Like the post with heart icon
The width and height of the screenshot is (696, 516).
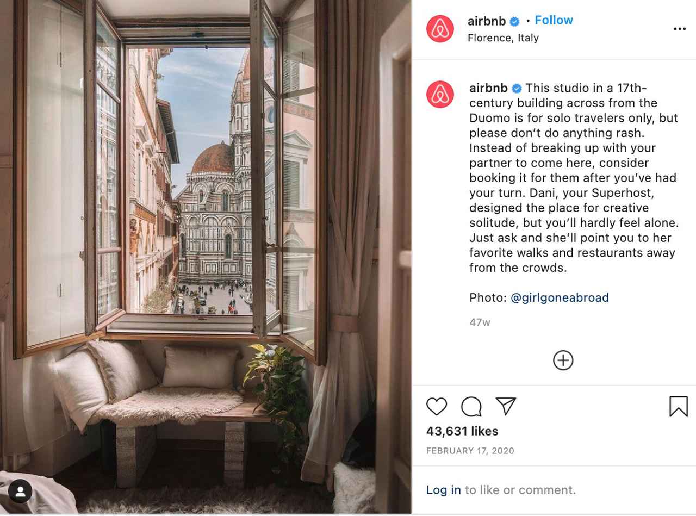coord(436,407)
